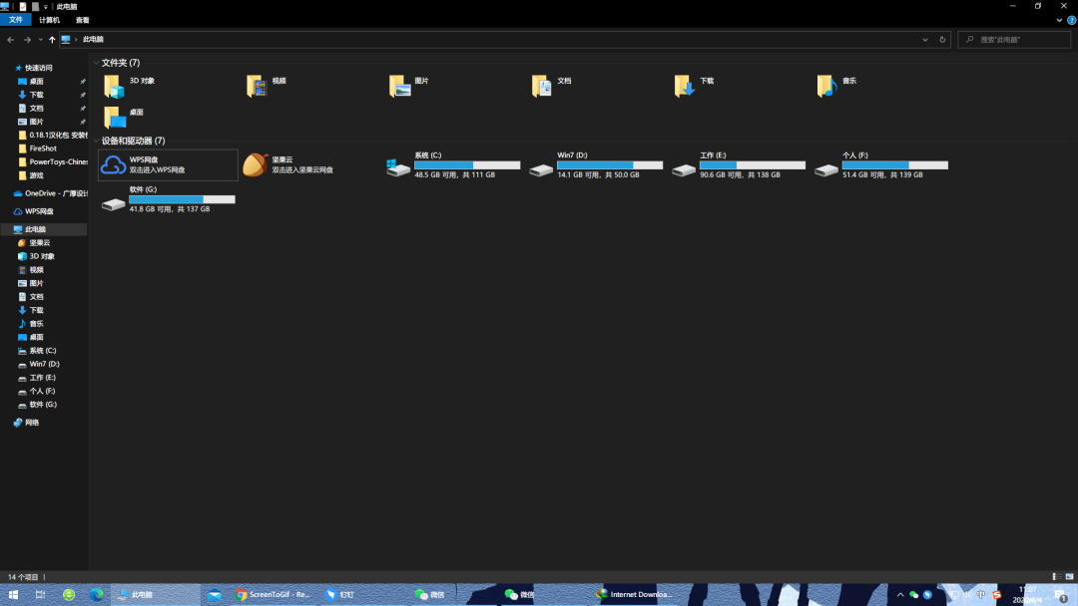Viewport: 1078px width, 606px height.
Task: Open the 查看 ribbon tab
Action: (83, 20)
